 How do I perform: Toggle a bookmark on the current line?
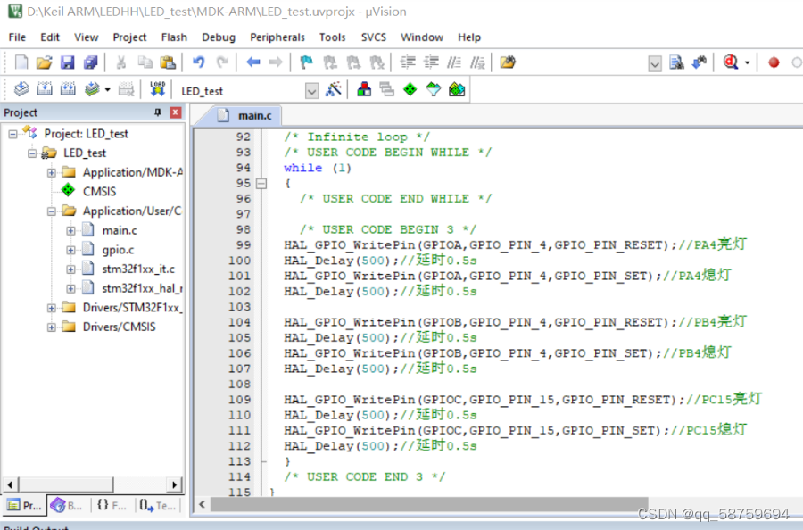tap(307, 62)
